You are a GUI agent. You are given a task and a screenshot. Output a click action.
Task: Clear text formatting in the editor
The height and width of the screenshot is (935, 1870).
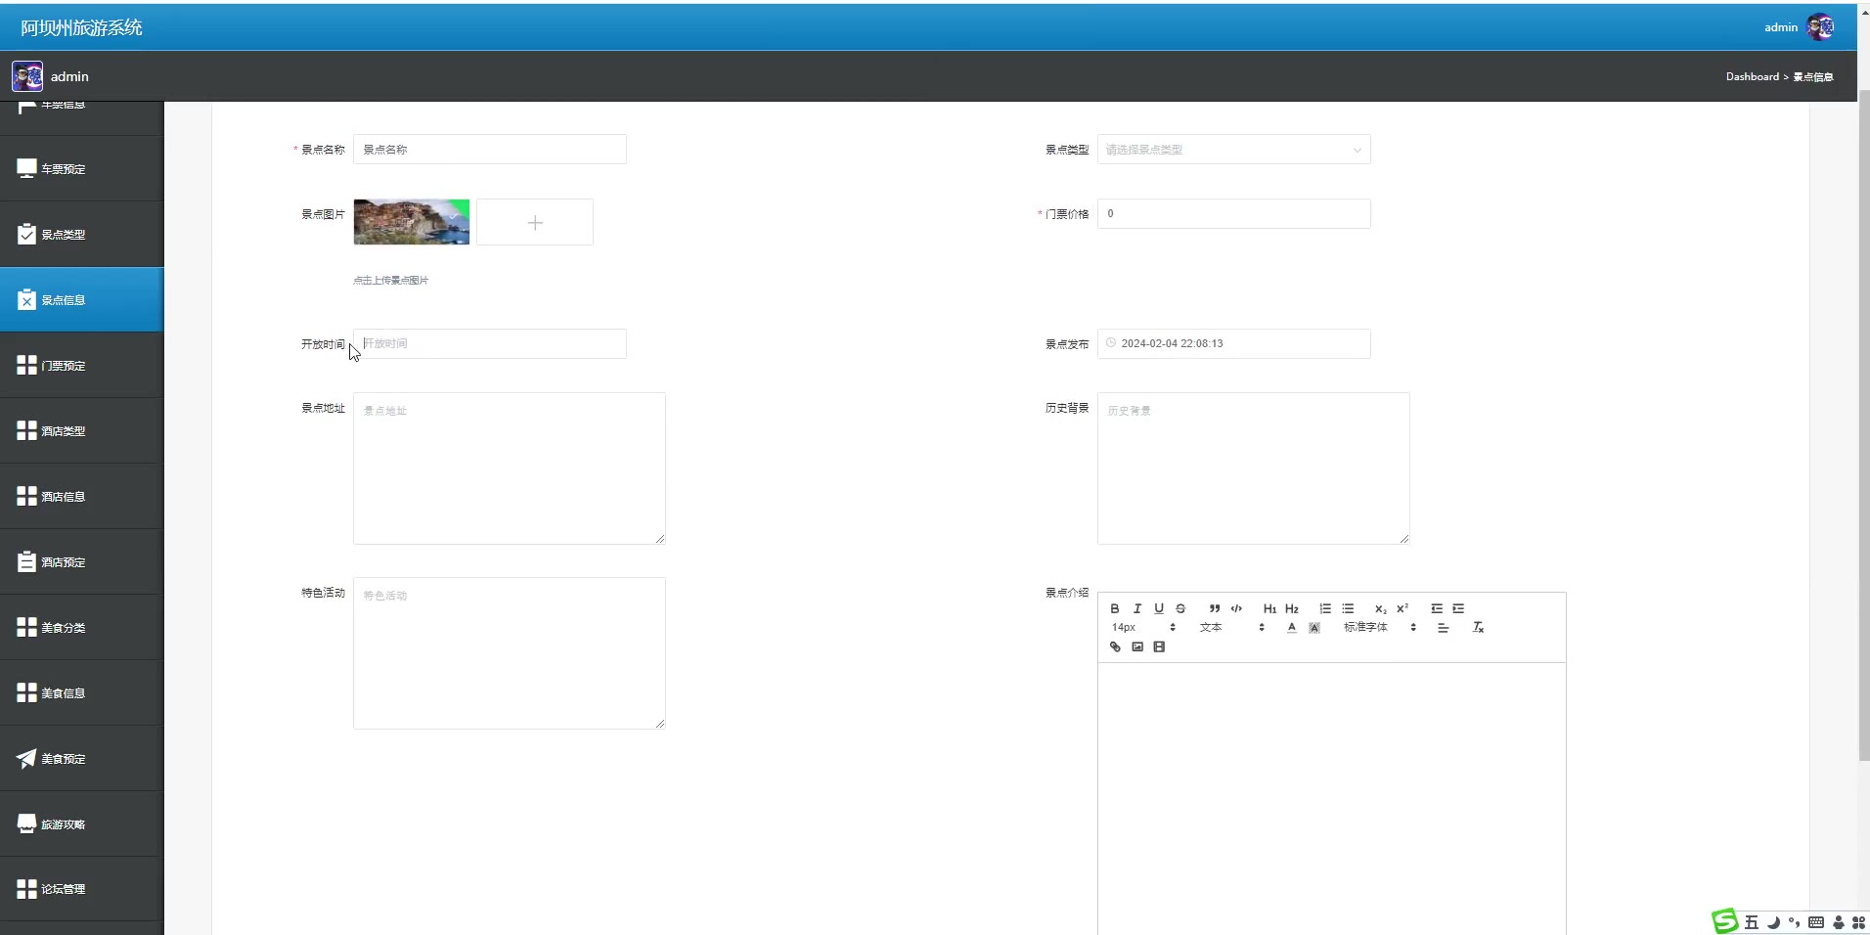[x=1478, y=628]
